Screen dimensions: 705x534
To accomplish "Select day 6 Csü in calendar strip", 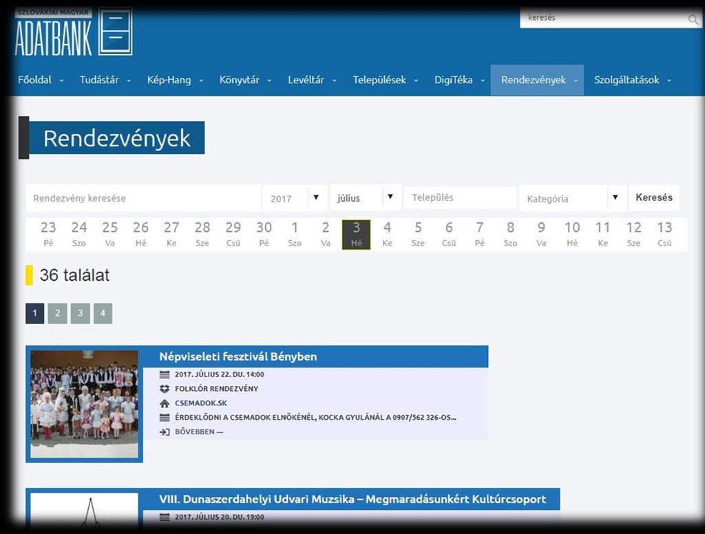I will 449,234.
